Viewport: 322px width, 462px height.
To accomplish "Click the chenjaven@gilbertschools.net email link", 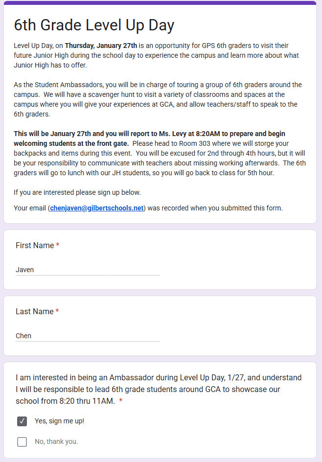I will [x=97, y=208].
